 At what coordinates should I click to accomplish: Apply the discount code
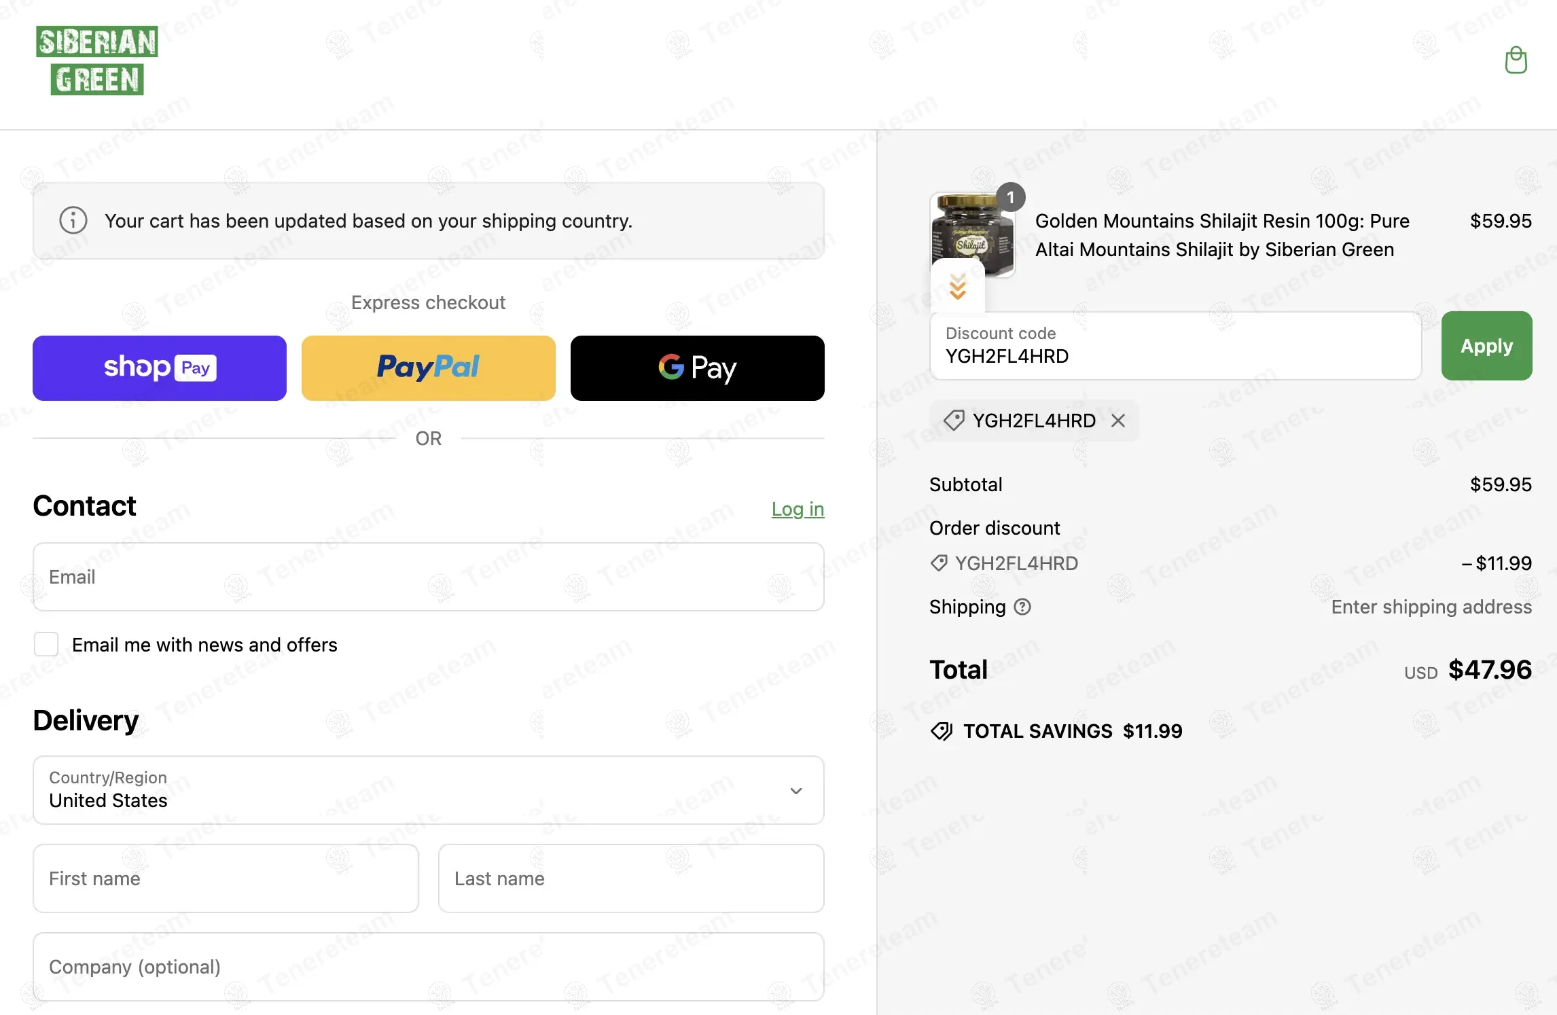1486,346
